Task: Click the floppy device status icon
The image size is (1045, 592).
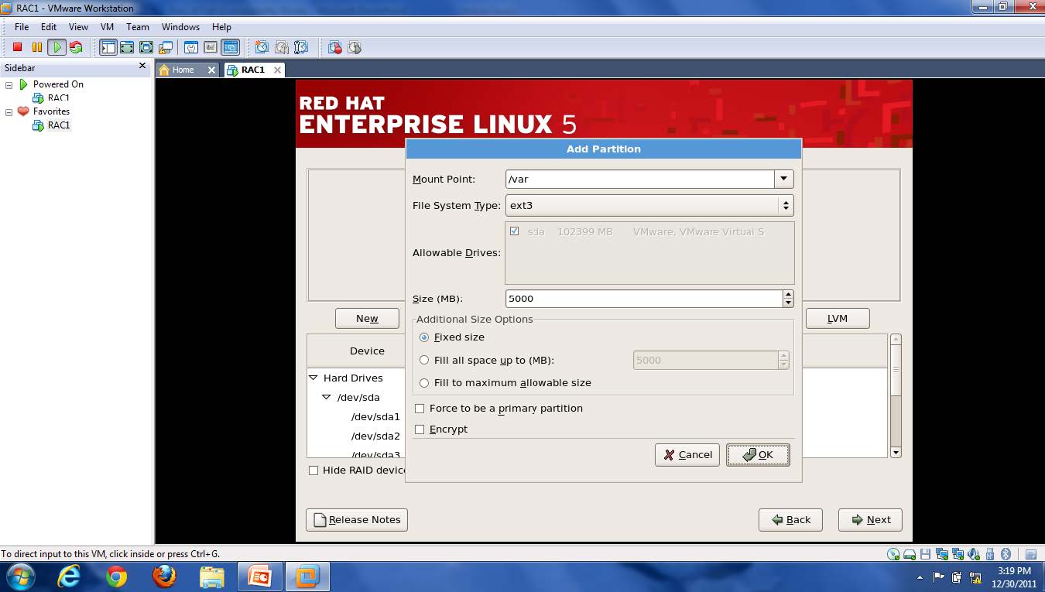Action: [x=926, y=554]
